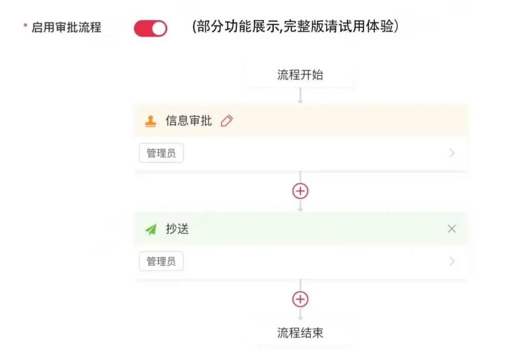Click the connector arrow just above 流程结束
Screen dimensions: 525x351
300,314
